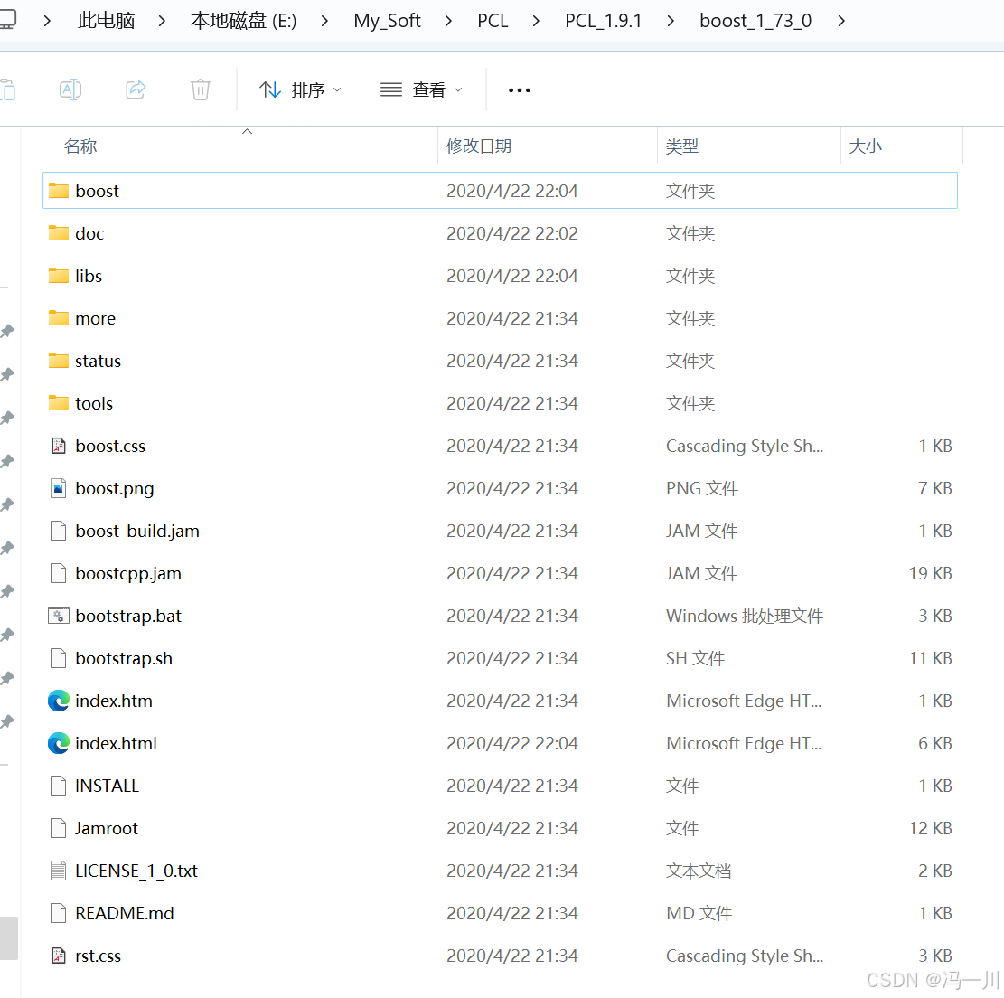Image resolution: width=1004 pixels, height=998 pixels.
Task: Select the boost folder icon
Action: 58,190
